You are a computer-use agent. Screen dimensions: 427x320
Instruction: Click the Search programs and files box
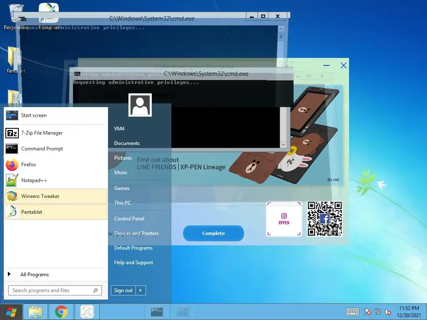[x=55, y=290]
